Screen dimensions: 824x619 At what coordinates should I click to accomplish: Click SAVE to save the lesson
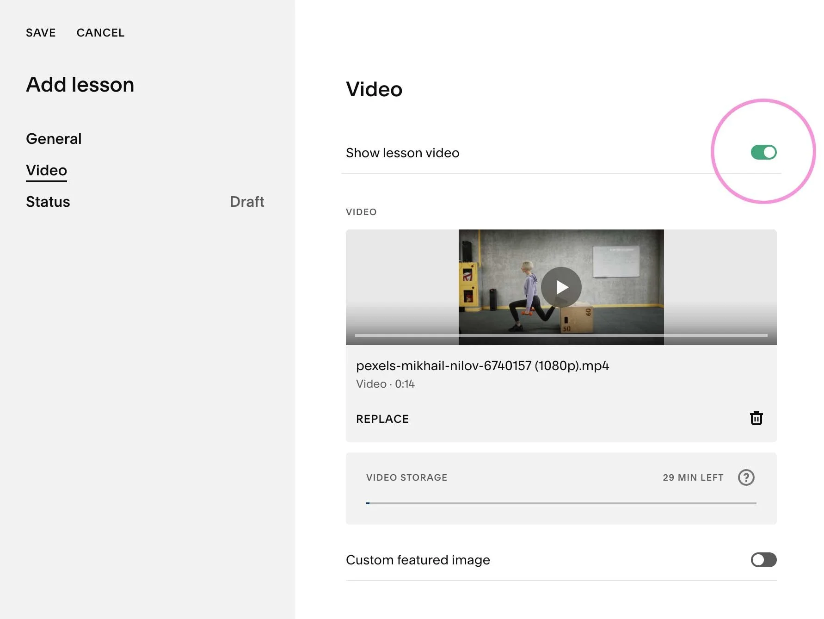click(x=41, y=33)
